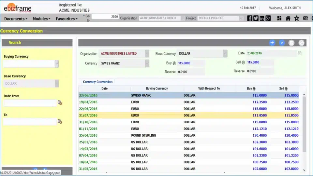Open the Favourites menu
The height and width of the screenshot is (176, 313).
(67, 19)
